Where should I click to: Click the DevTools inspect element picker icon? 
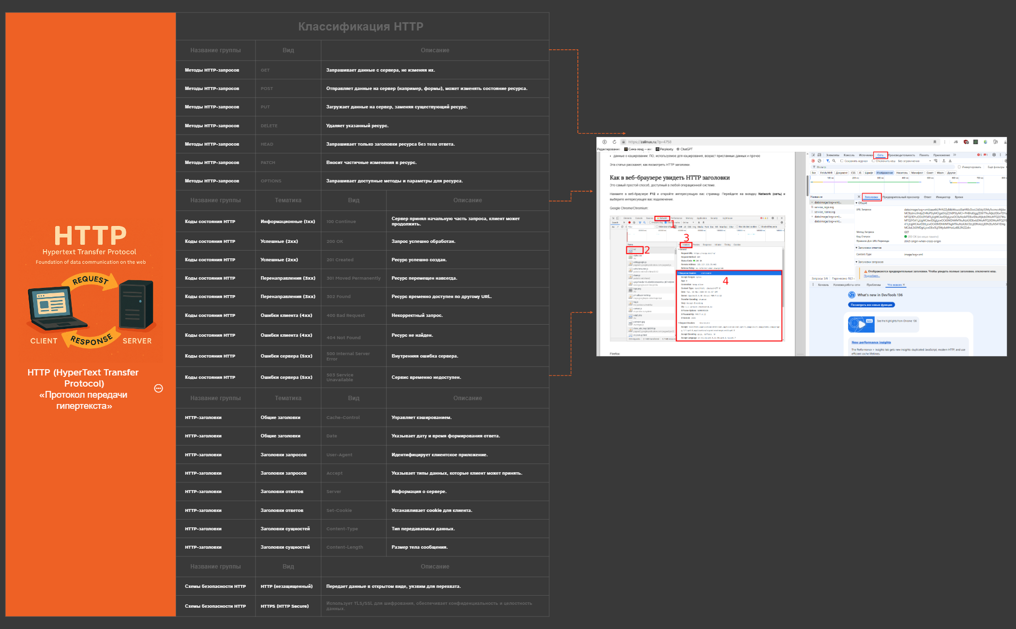[813, 155]
